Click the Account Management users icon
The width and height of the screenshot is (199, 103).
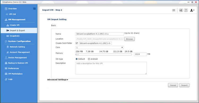coord(8,52)
